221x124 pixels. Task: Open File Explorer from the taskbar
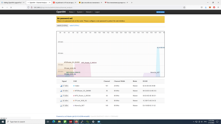pos(59,122)
